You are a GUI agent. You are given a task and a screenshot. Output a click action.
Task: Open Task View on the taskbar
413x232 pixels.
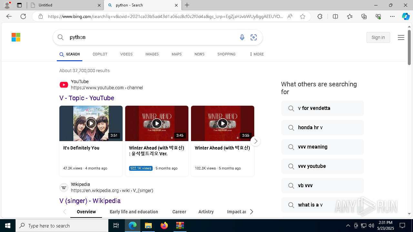point(116,226)
